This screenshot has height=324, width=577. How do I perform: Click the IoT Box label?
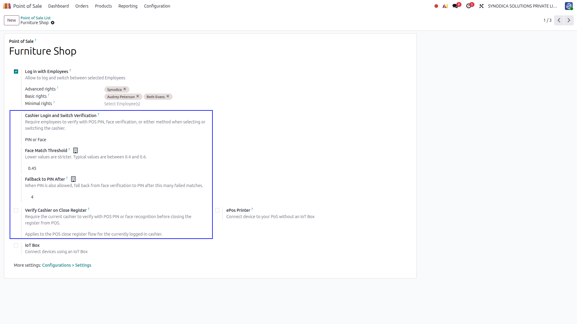point(32,245)
